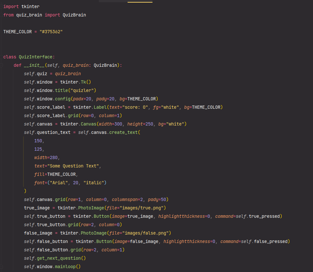Image resolution: width=313 pixels, height=272 pixels.
Task: Click 'column=1' in false_button.grid
Action: pos(112,250)
